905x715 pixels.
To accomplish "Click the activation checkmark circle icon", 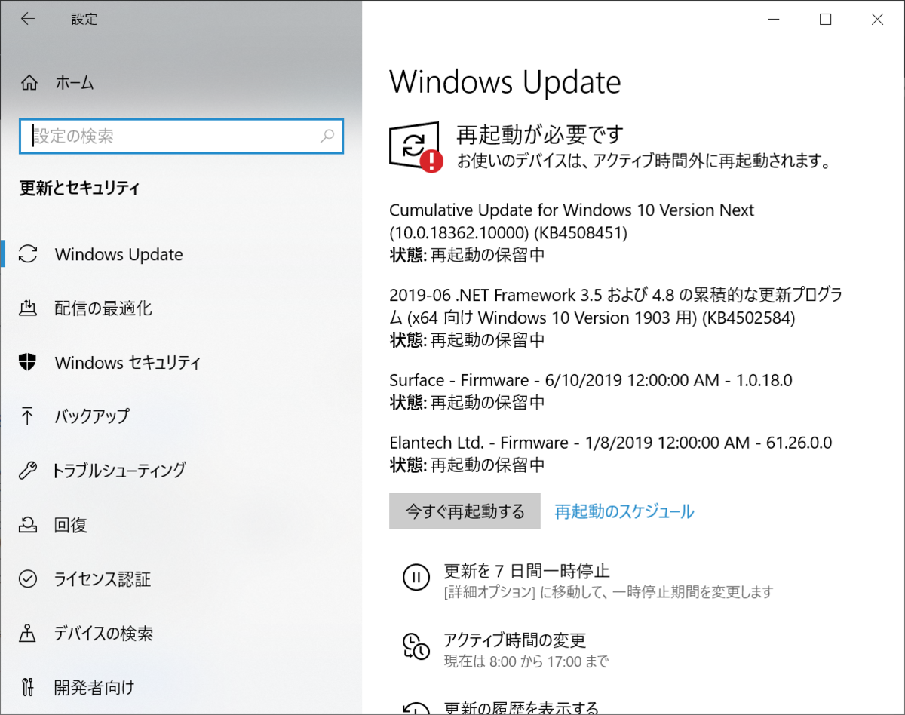I will point(28,578).
